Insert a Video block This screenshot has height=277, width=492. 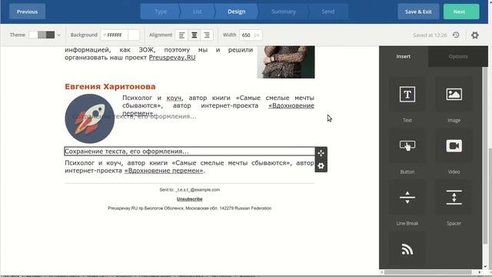click(x=454, y=145)
